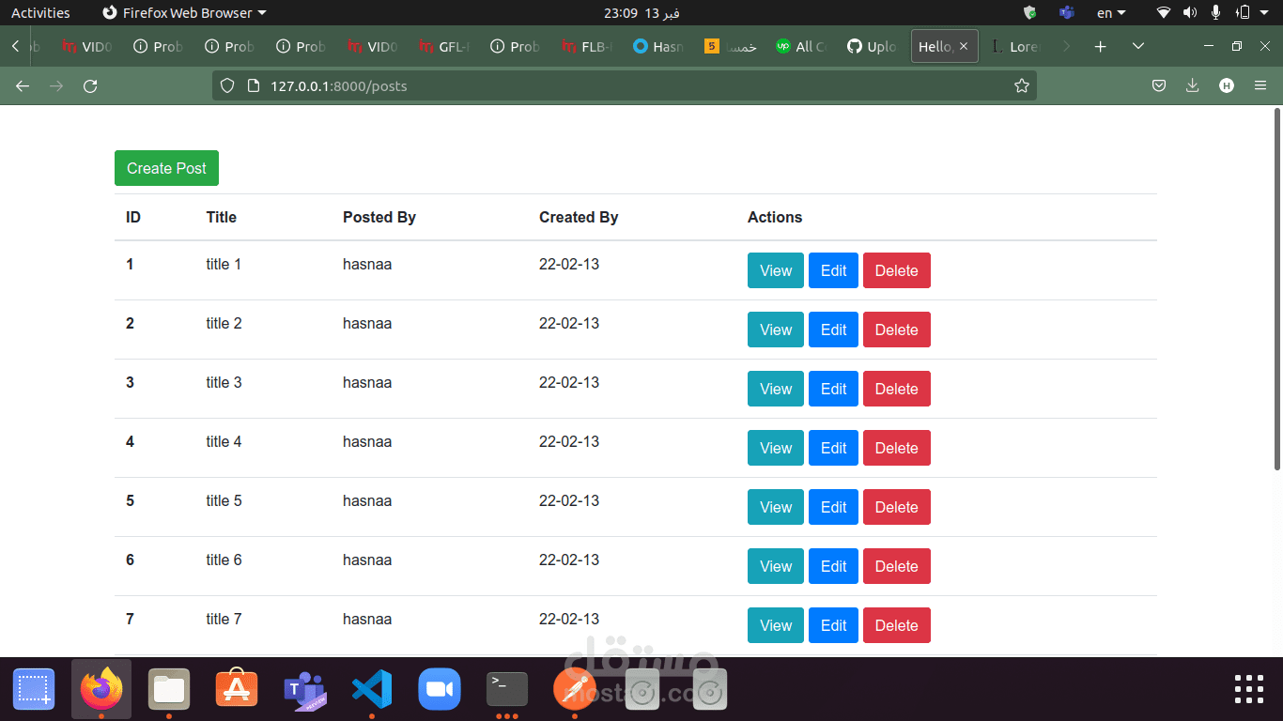View post title 3

point(776,389)
